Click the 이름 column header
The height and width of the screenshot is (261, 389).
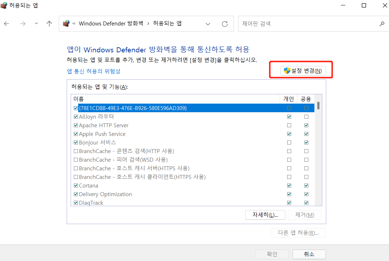pyautogui.click(x=175, y=99)
